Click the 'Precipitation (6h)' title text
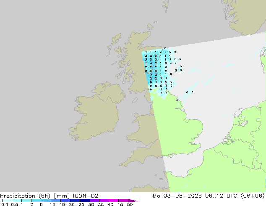Screen dimensions: 266x206 [x=25, y=196]
